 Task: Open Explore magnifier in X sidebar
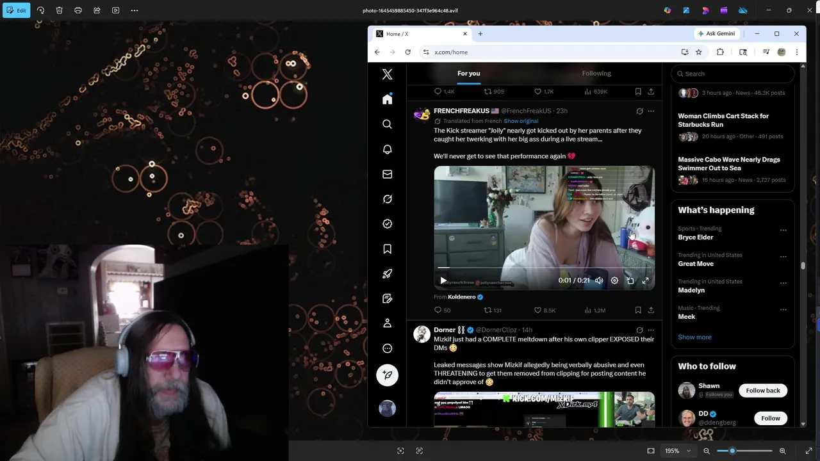tap(387, 124)
